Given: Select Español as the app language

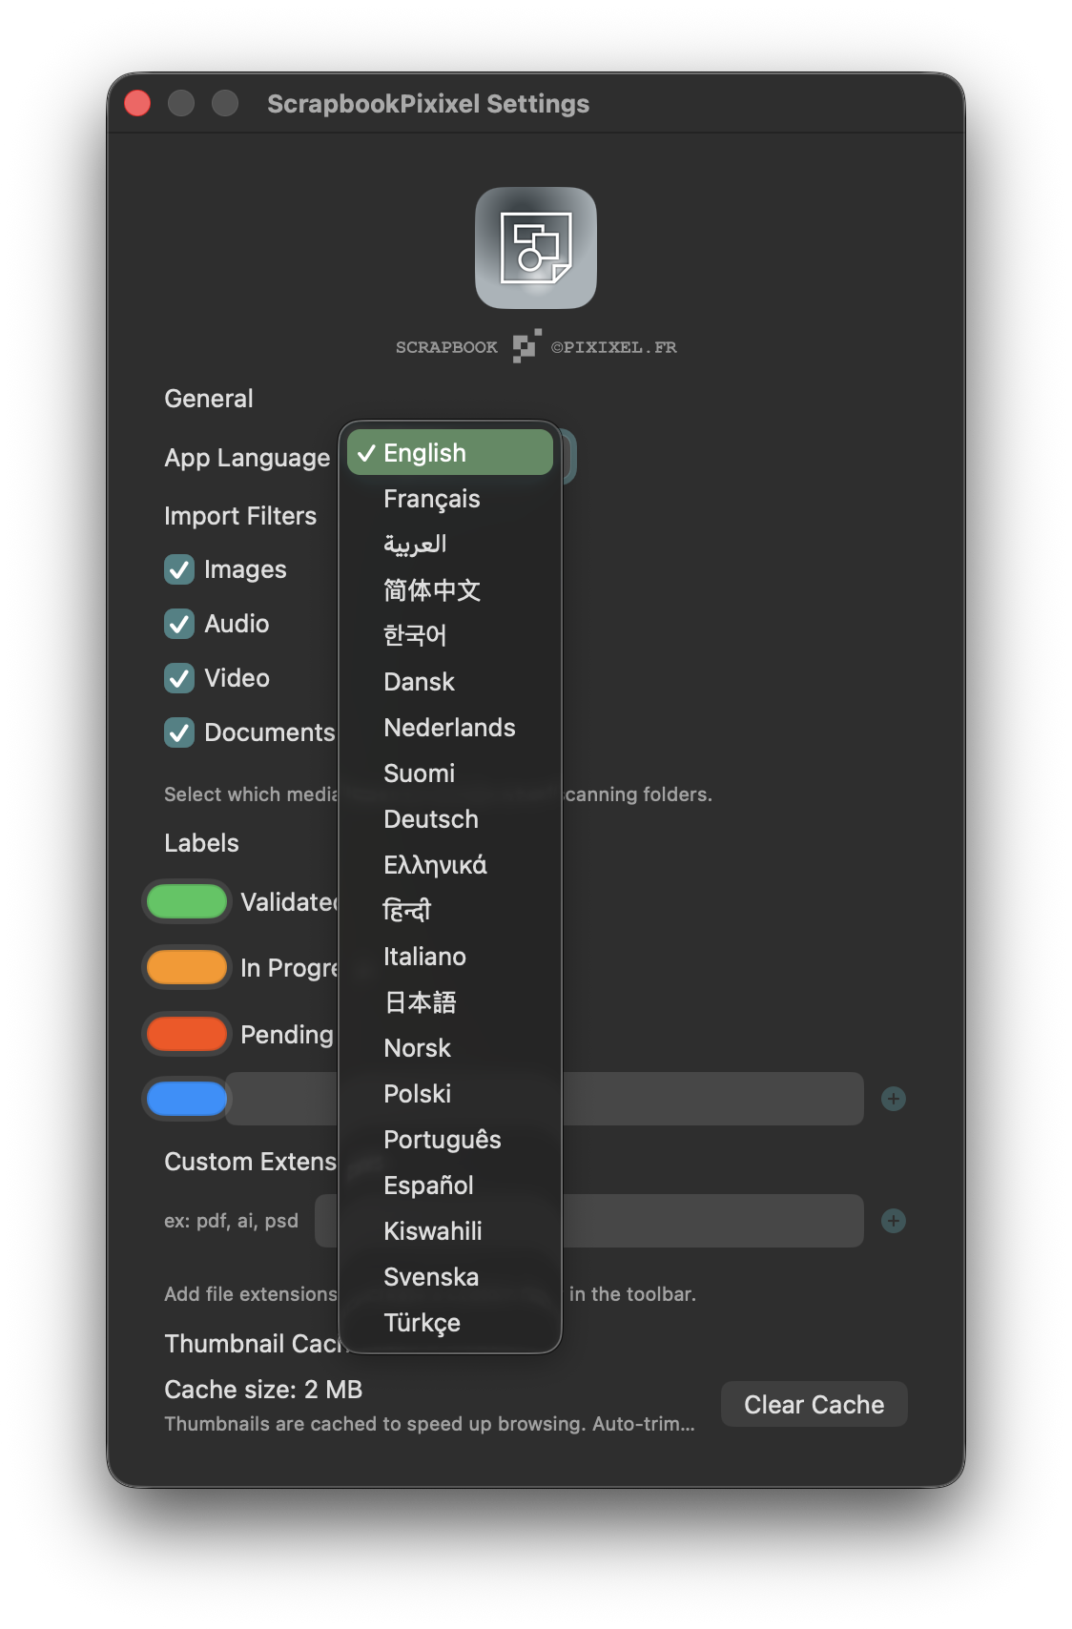Looking at the screenshot, I should [428, 1186].
